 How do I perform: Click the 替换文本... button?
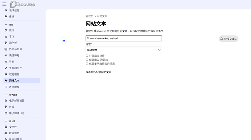[228, 39]
